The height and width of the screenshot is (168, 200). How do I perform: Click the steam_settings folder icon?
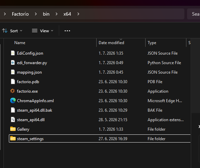pos(13,138)
